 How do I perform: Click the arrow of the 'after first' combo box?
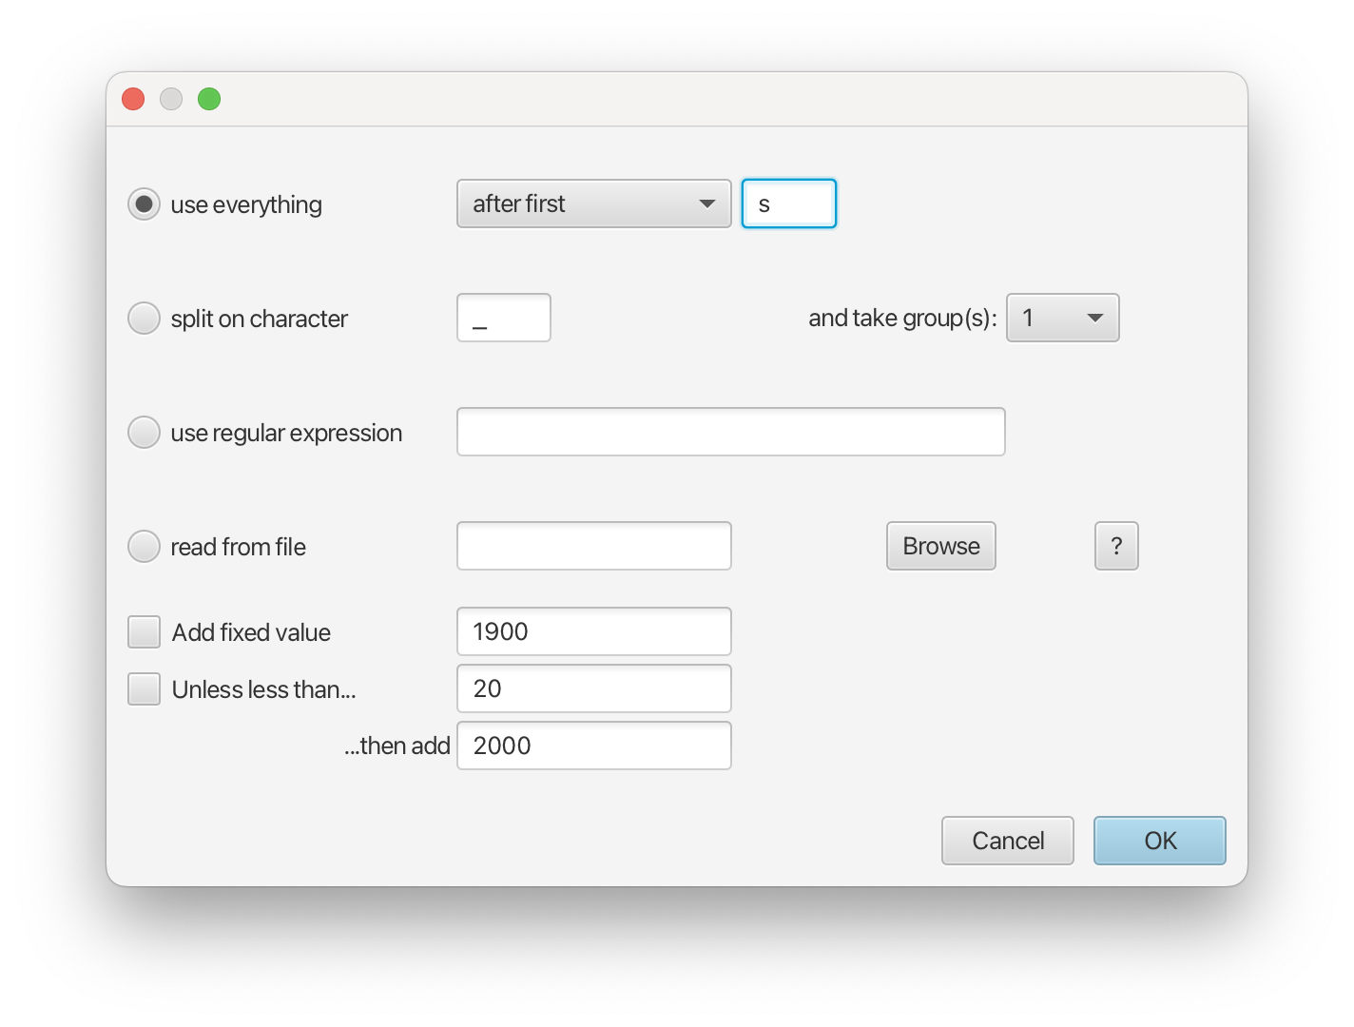707,203
